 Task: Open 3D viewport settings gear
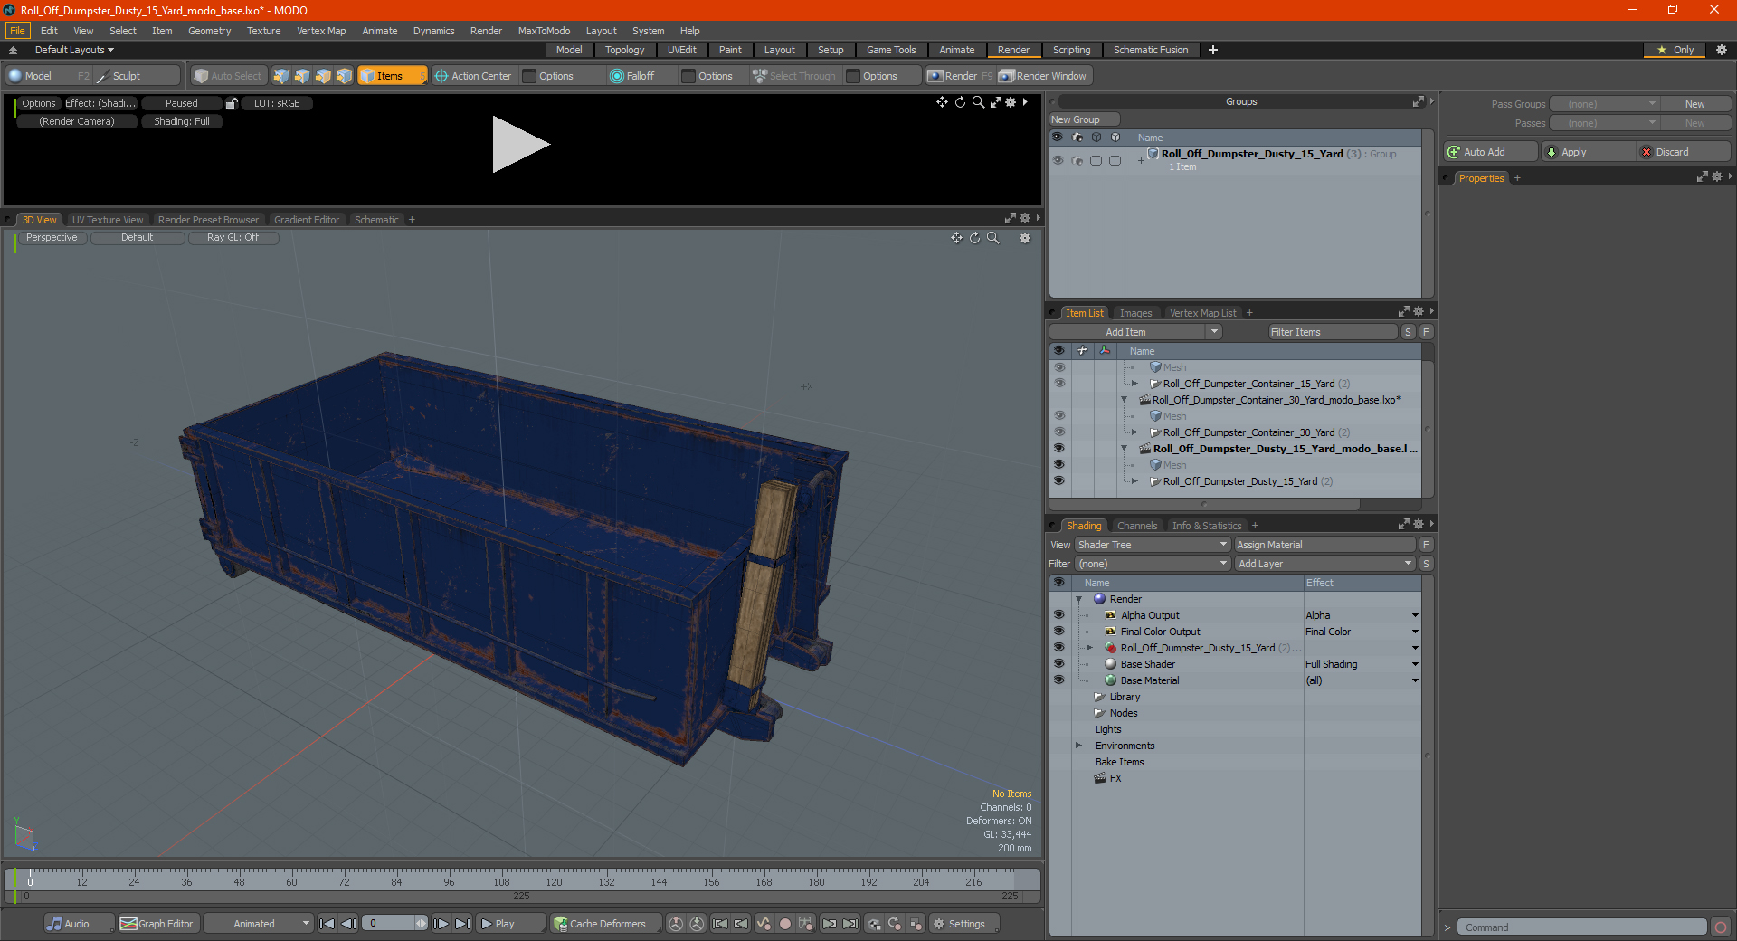pos(1025,238)
